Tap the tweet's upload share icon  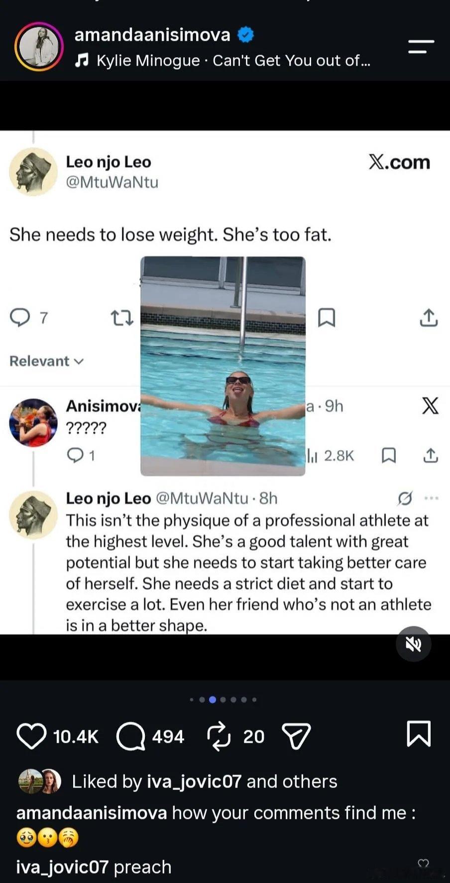pos(429,317)
